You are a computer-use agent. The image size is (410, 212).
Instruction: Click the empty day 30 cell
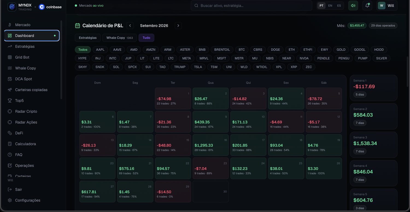click(x=211, y=192)
